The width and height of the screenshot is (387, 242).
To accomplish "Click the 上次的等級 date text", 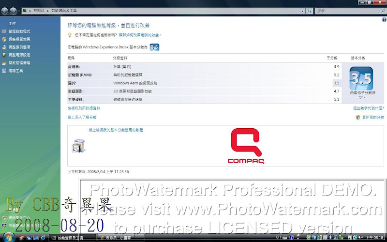I will click(98, 172).
